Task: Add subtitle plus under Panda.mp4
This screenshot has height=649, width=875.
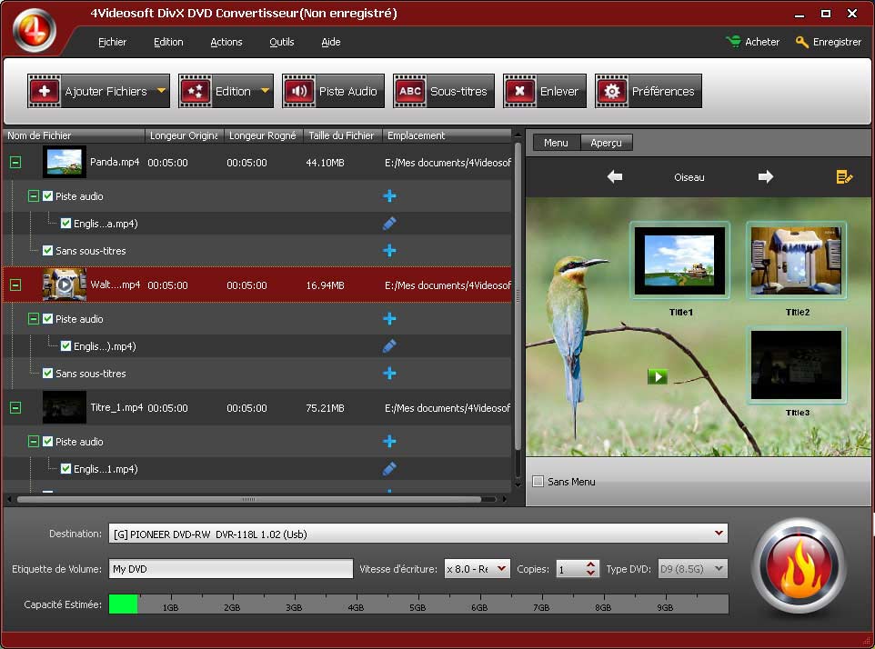Action: (x=389, y=250)
